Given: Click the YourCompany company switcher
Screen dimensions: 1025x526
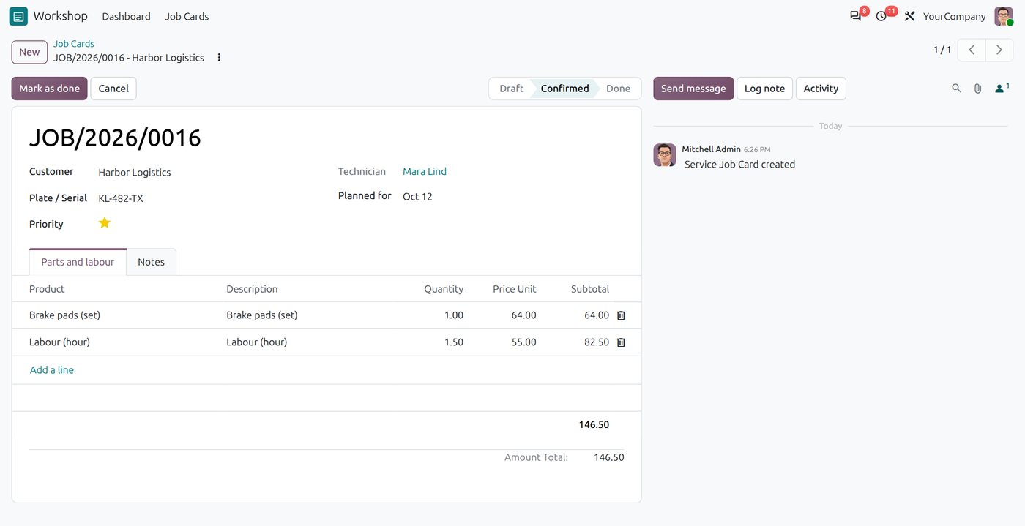Looking at the screenshot, I should pos(954,16).
